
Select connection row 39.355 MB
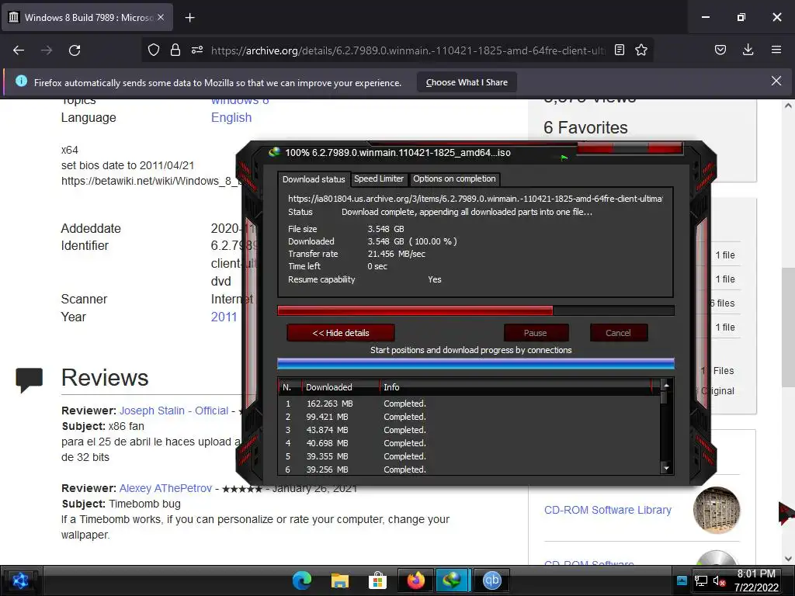pyautogui.click(x=469, y=456)
